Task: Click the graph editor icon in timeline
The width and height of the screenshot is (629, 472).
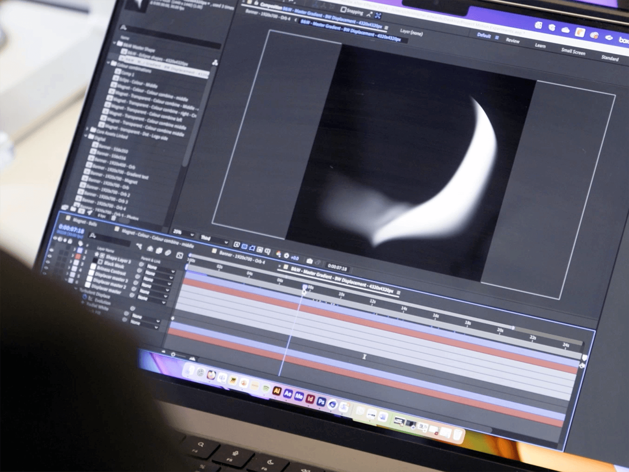Action: tap(179, 255)
